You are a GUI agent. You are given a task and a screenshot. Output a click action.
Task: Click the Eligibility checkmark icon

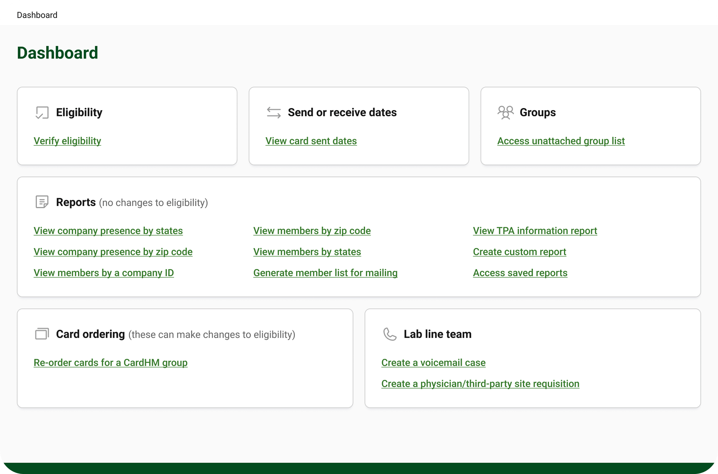[42, 112]
